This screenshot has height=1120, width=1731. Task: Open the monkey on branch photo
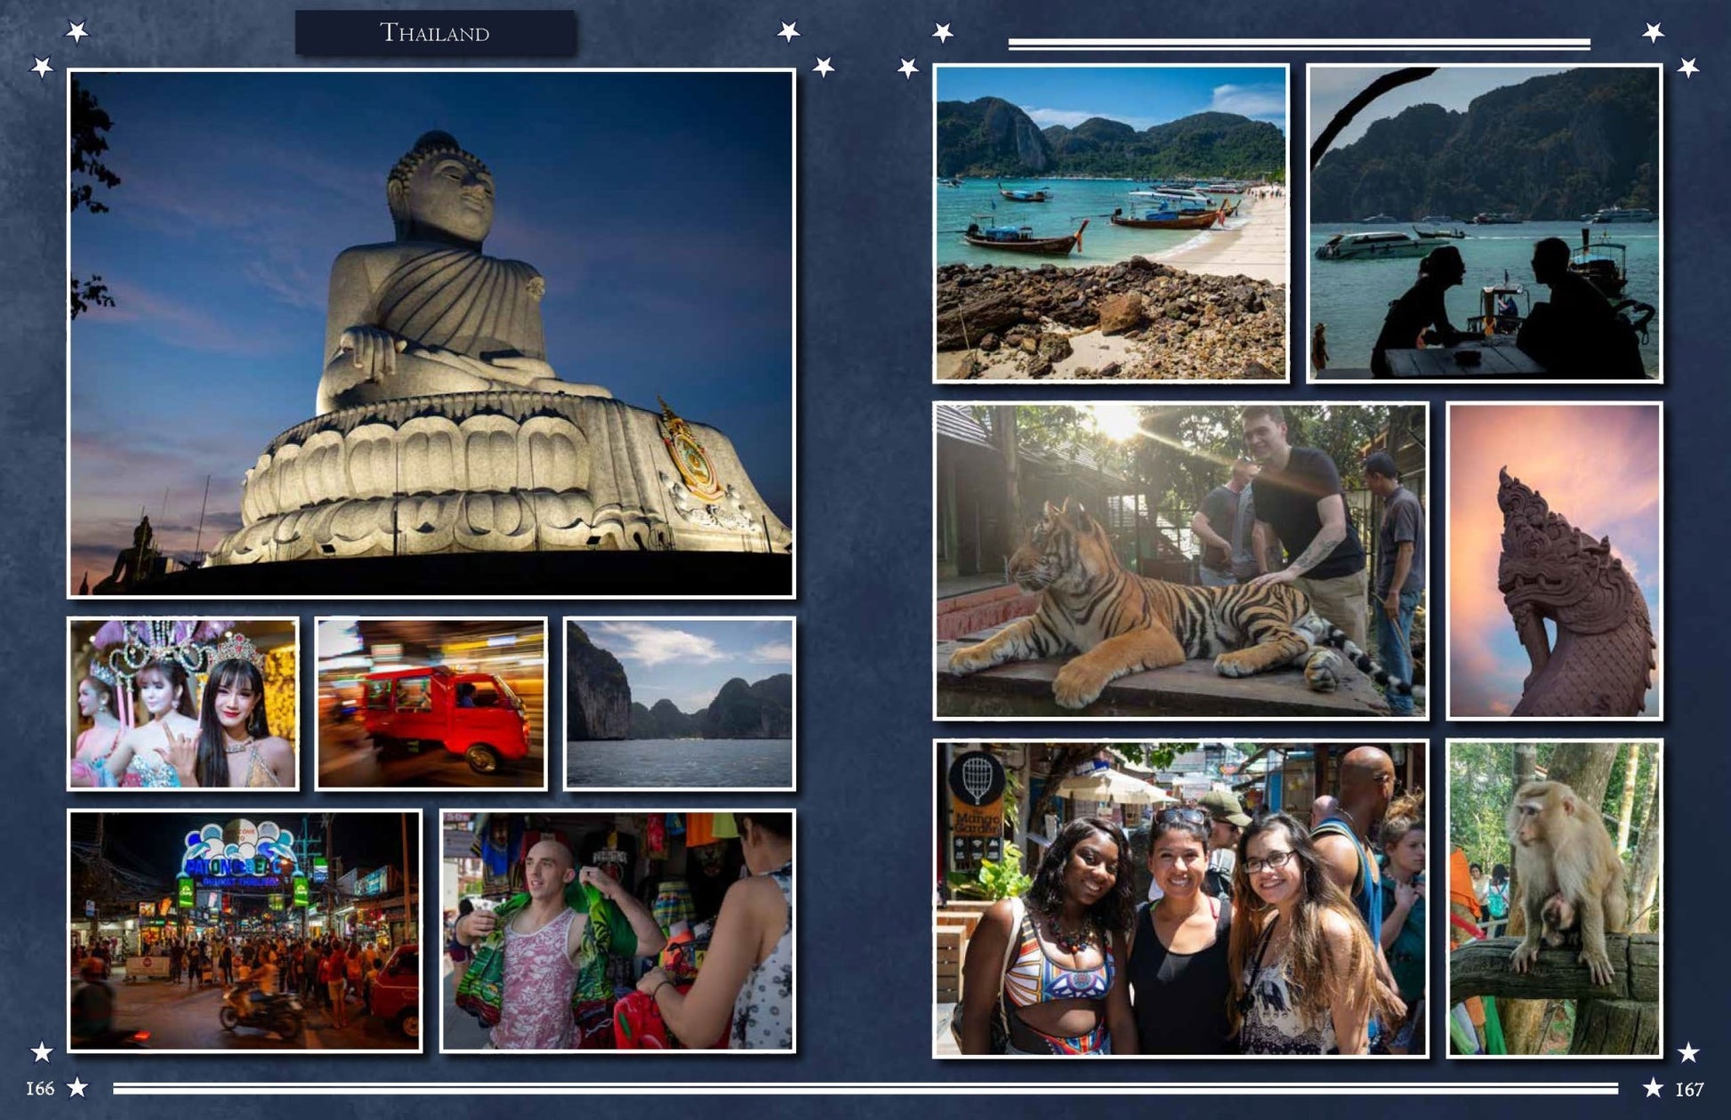1554,898
